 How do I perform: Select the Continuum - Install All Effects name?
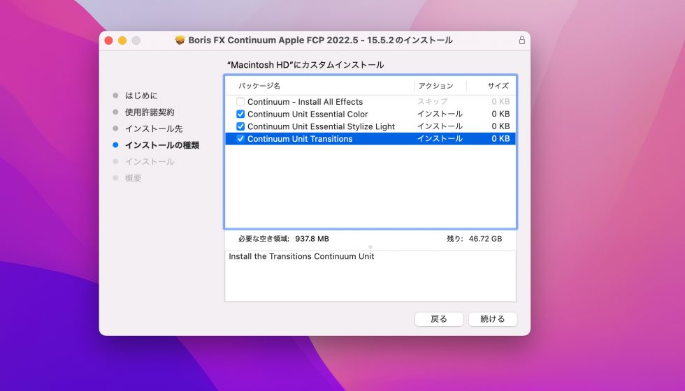point(305,102)
